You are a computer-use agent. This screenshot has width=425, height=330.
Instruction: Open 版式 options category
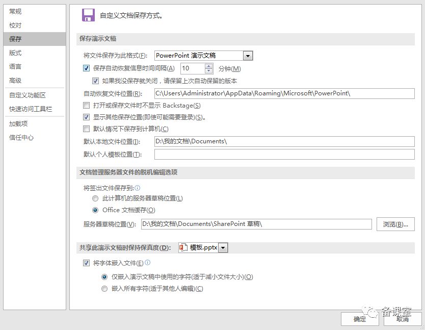tap(35, 53)
